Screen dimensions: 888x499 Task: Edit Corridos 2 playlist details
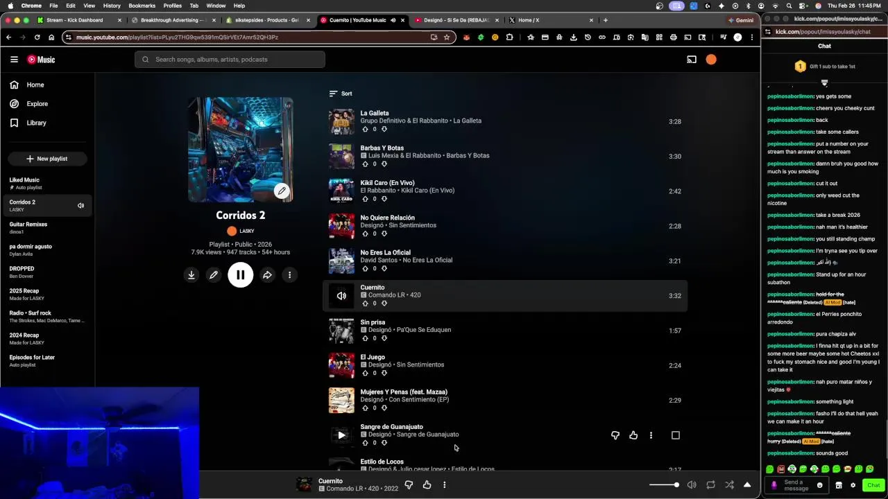(x=214, y=275)
